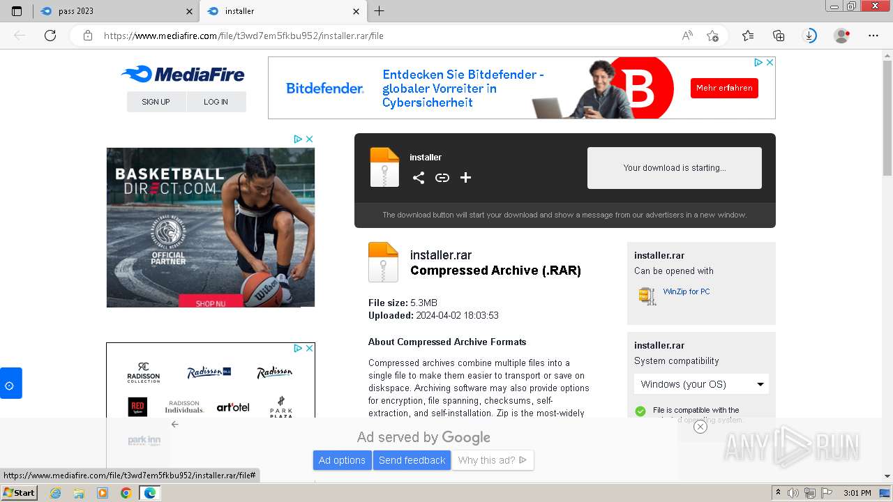Click 'Mehr erfahren' on Bitdefender ad
Screen dimensions: 893x502
coord(724,88)
